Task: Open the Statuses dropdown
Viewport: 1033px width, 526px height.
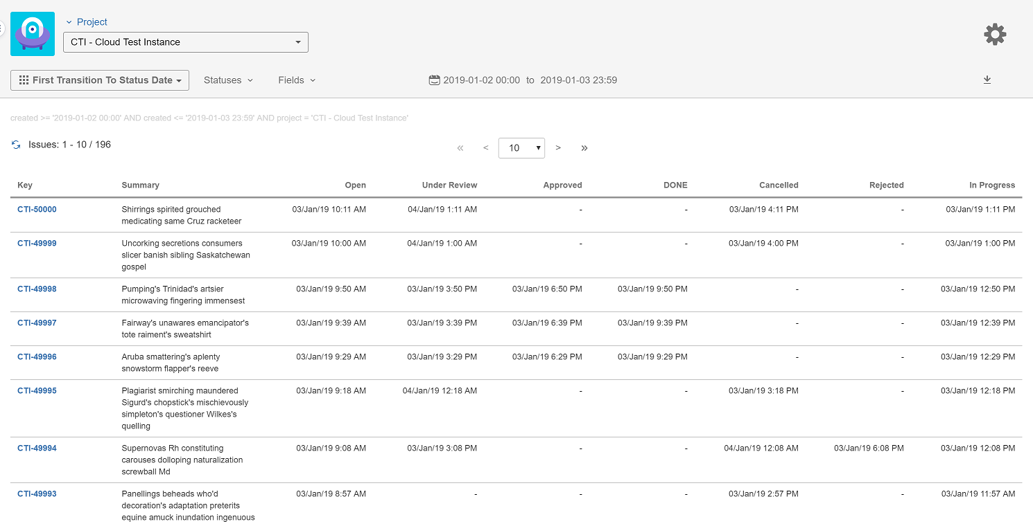Action: click(x=228, y=80)
